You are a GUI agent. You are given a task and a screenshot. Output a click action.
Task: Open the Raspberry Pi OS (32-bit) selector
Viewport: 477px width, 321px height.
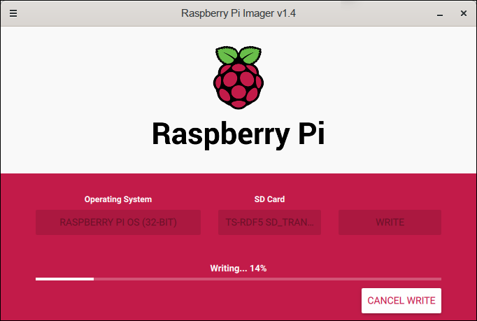point(118,222)
